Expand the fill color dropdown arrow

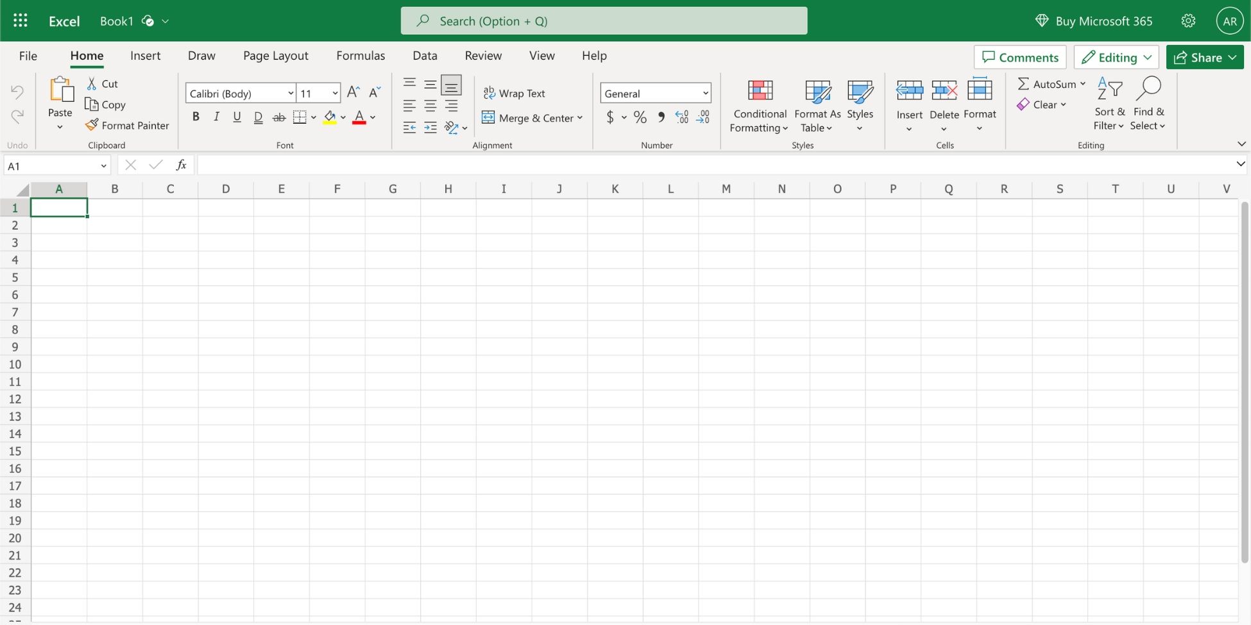343,117
